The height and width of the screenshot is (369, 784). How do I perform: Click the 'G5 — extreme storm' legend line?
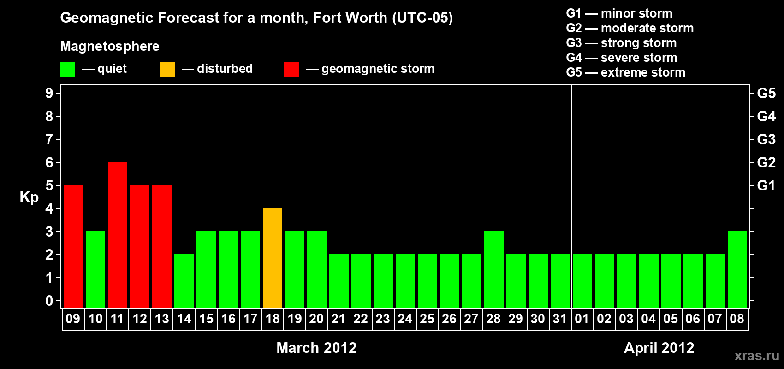tap(625, 72)
